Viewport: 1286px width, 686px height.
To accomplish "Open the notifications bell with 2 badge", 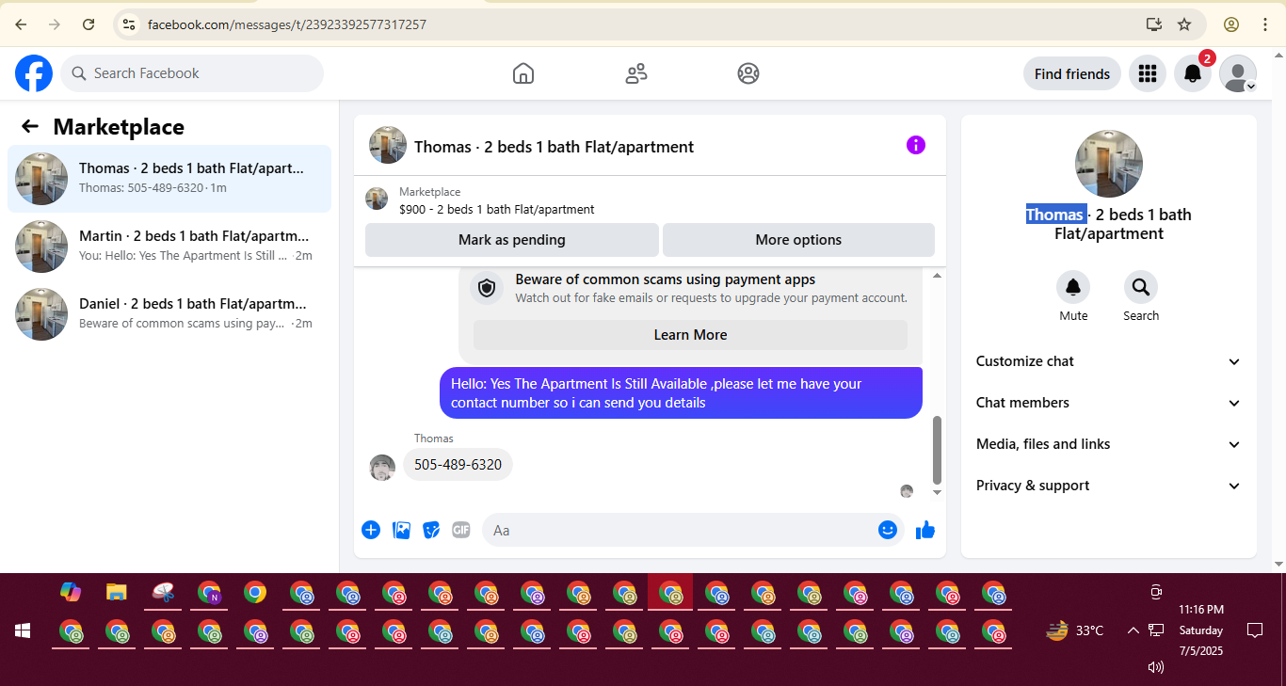I will click(1193, 73).
